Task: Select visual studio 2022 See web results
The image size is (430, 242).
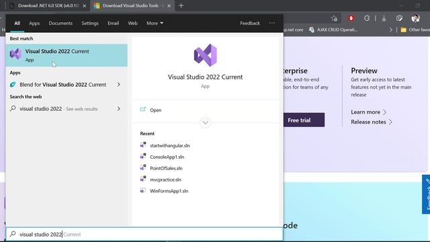Action: [x=67, y=109]
